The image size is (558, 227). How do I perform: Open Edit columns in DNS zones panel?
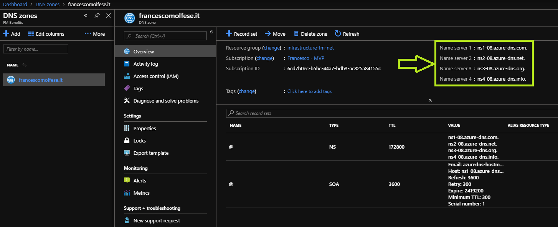46,34
